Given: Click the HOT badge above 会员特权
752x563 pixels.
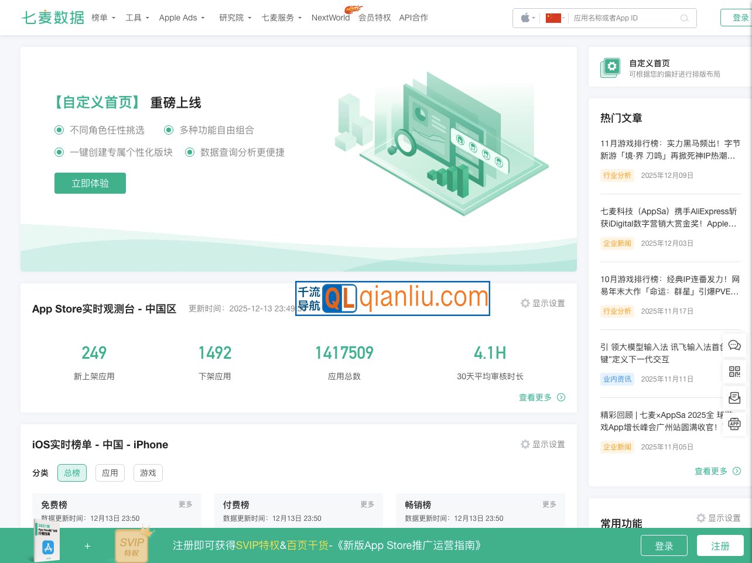Looking at the screenshot, I should pos(353,9).
